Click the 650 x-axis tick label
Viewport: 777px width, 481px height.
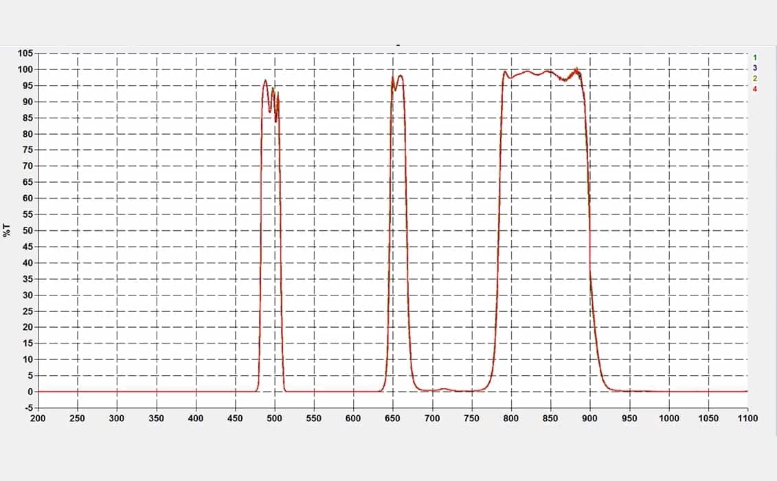pos(393,418)
